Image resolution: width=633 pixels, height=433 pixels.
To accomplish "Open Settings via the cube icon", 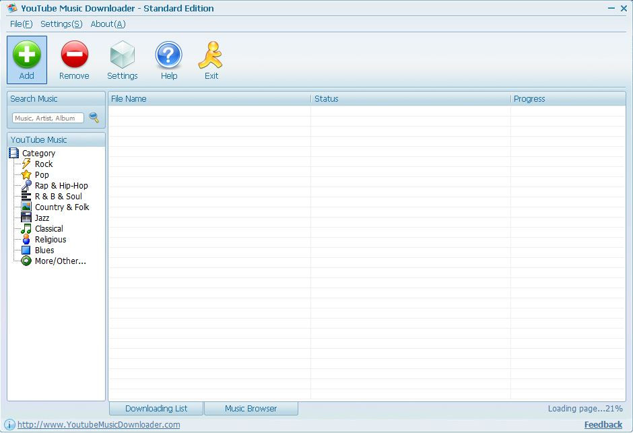I will pos(123,55).
